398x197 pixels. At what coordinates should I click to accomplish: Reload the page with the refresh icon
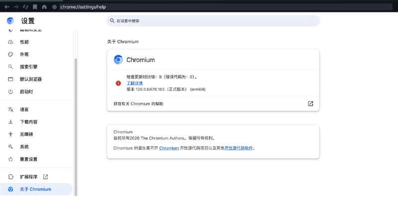click(25, 7)
